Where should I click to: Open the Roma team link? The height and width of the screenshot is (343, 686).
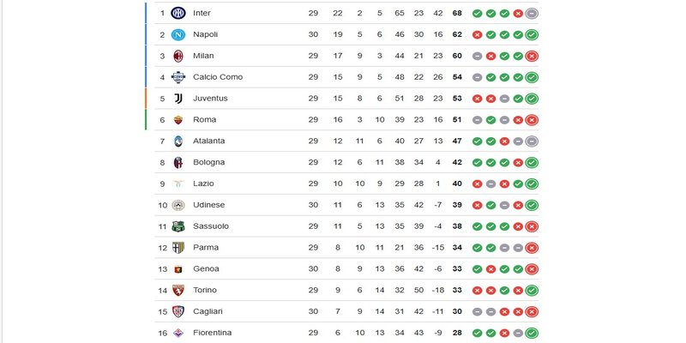pyautogui.click(x=204, y=120)
